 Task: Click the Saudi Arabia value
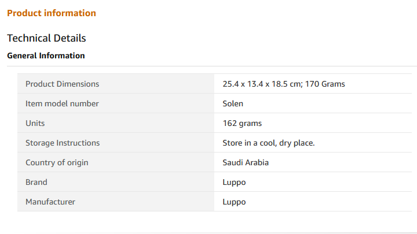[246, 162]
